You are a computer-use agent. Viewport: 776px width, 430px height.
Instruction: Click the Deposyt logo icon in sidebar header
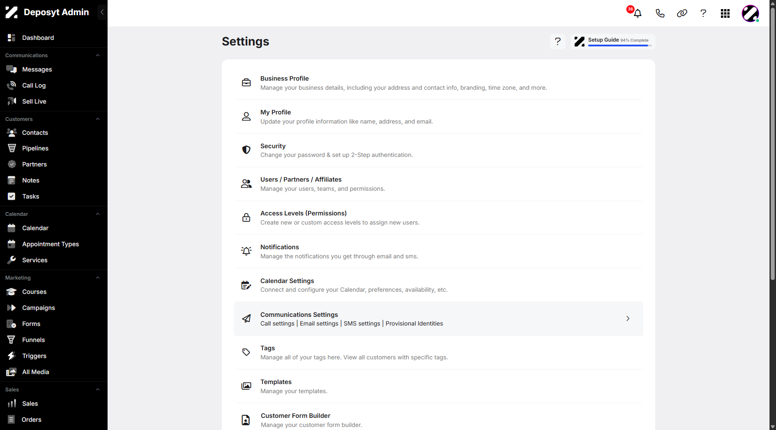[12, 12]
